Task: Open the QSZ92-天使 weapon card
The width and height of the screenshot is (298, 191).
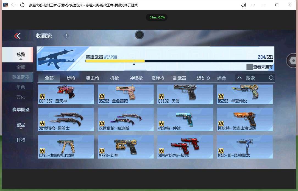Action: click(x=185, y=94)
